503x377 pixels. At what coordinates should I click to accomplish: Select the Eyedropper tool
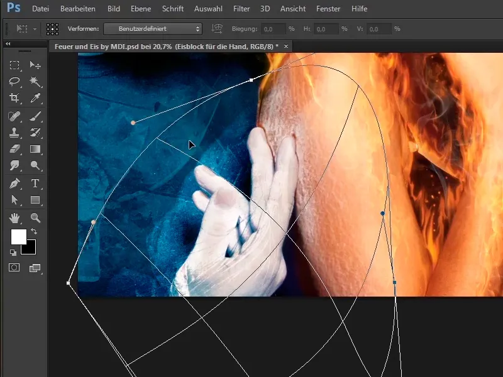point(35,98)
